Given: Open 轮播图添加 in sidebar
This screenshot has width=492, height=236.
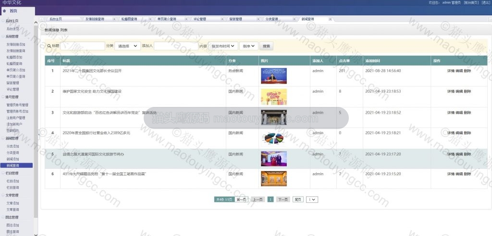Looking at the screenshot, I should [14, 58].
